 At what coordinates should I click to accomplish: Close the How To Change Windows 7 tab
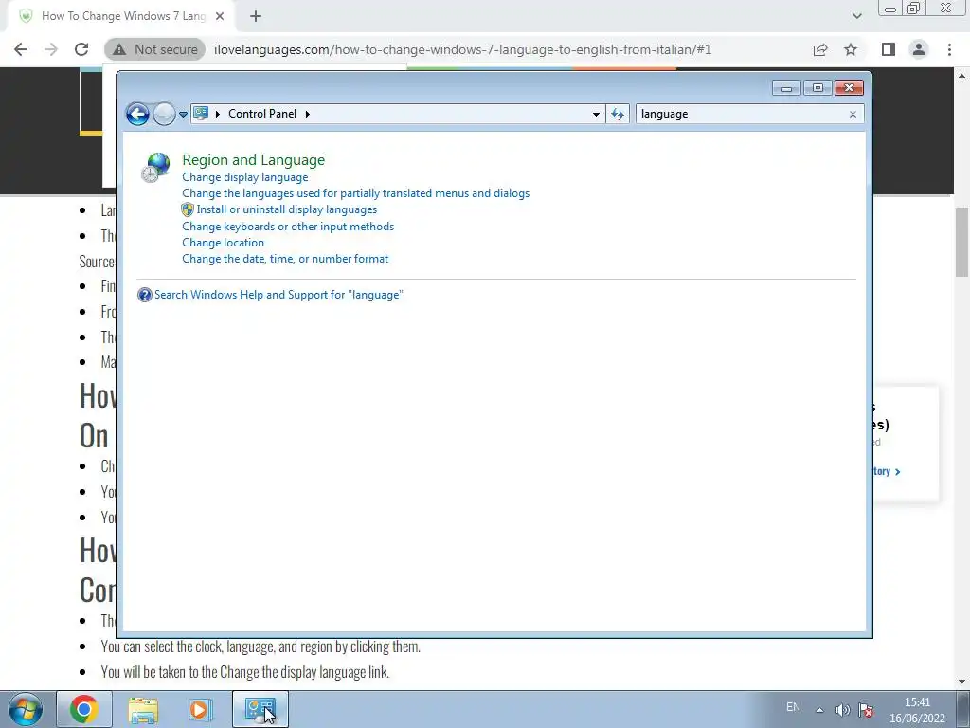coord(220,17)
